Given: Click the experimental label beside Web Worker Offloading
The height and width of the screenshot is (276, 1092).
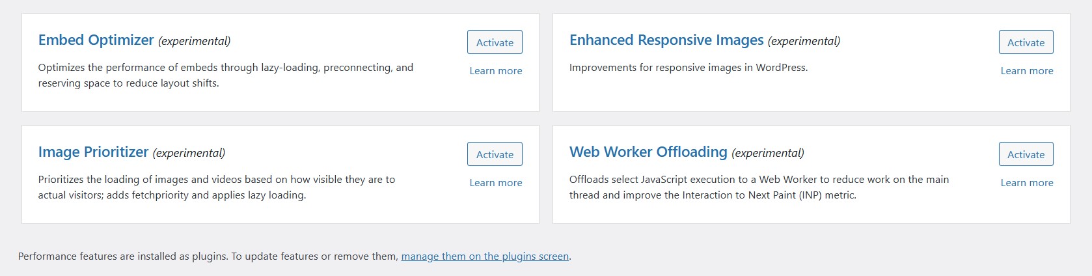Looking at the screenshot, I should pos(768,153).
